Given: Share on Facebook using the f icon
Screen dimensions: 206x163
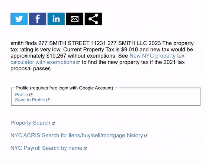Looking at the screenshot, I should point(38,19).
